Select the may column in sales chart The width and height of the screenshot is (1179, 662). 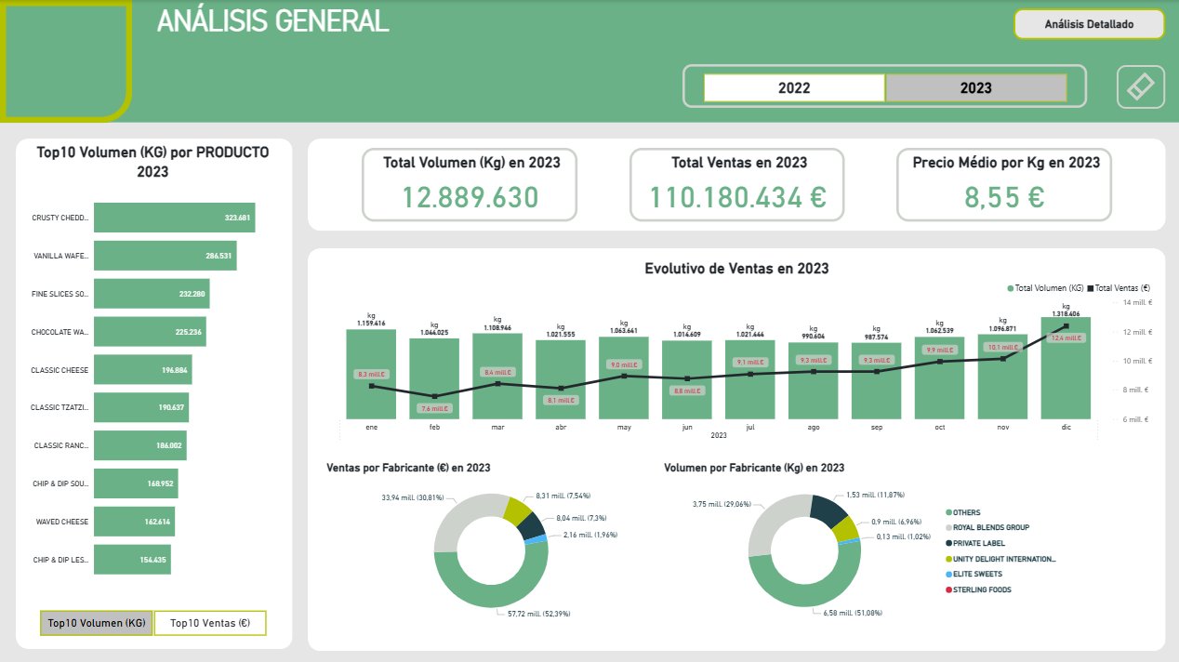[623, 377]
